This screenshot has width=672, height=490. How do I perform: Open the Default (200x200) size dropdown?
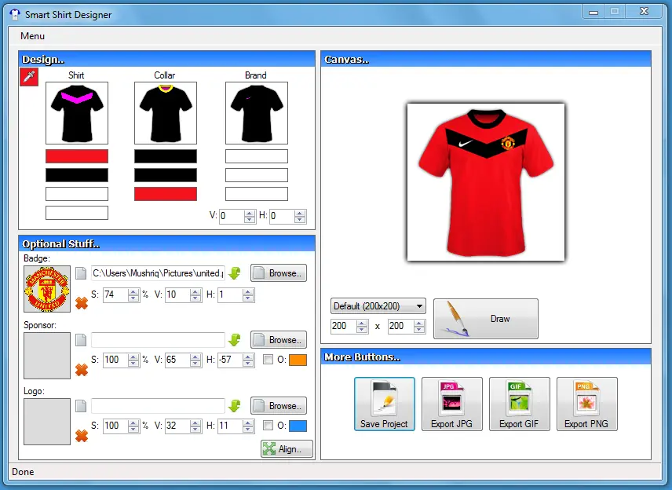point(378,306)
